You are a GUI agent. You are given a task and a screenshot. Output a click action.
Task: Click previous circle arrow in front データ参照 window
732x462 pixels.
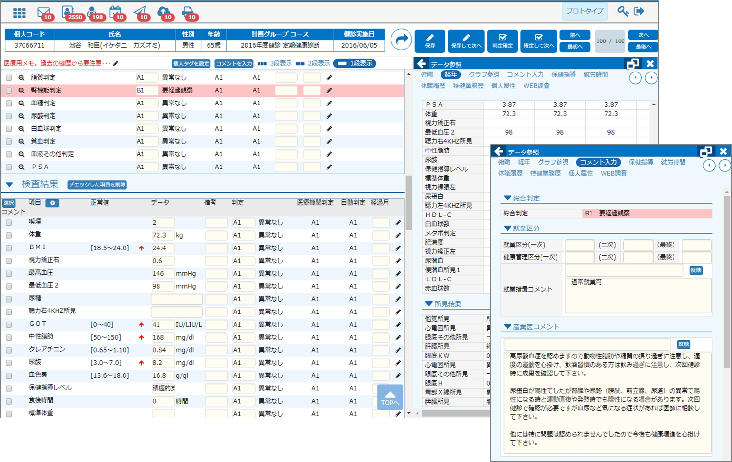[709, 165]
